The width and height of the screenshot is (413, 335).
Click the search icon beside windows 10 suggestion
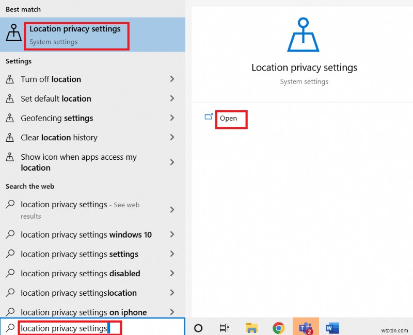point(10,234)
